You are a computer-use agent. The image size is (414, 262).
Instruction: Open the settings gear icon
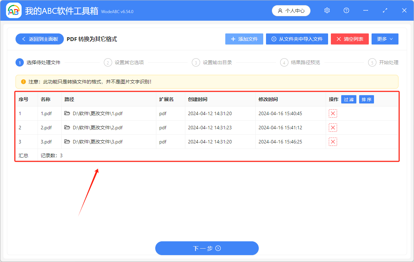327,10
